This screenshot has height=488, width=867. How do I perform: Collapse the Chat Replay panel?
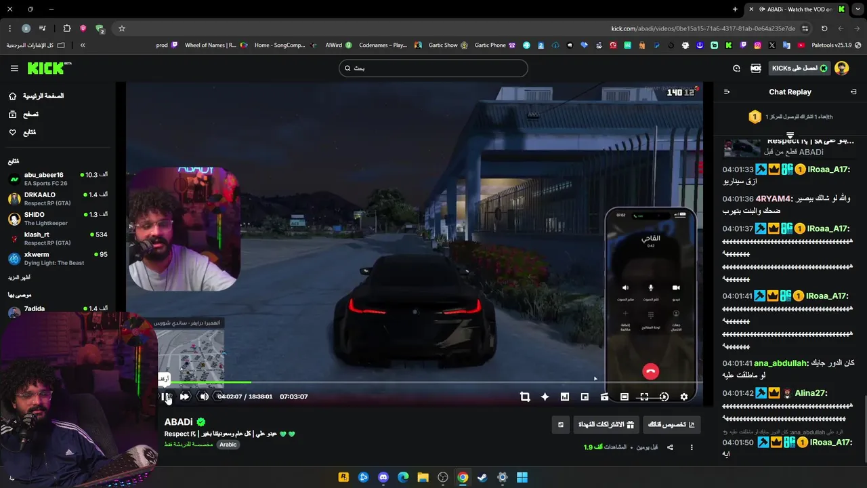coord(727,92)
